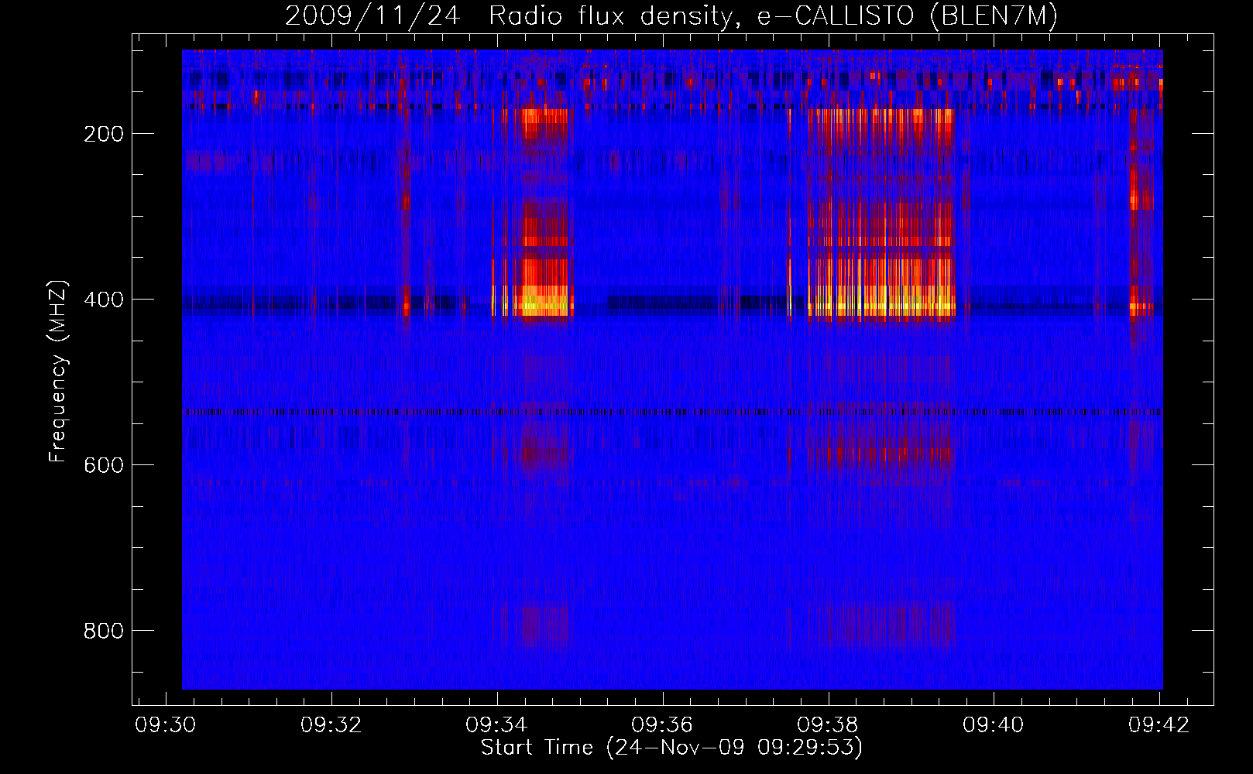
Task: Click the 400 frequency tick label
Action: point(104,300)
